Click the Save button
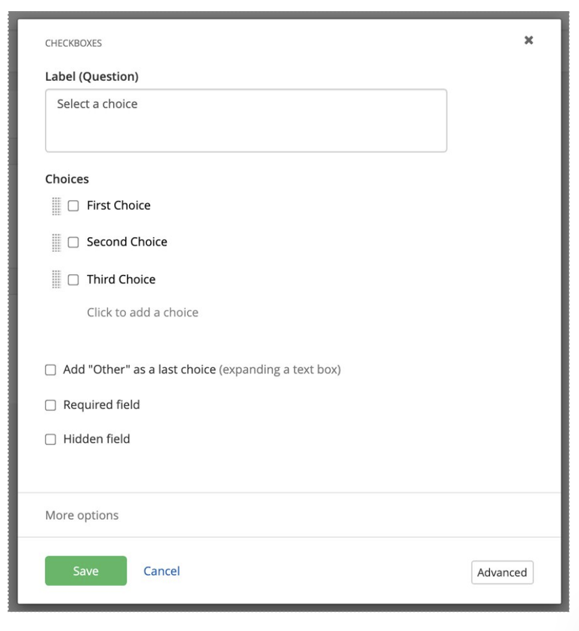This screenshot has height=631, width=579. (x=86, y=571)
